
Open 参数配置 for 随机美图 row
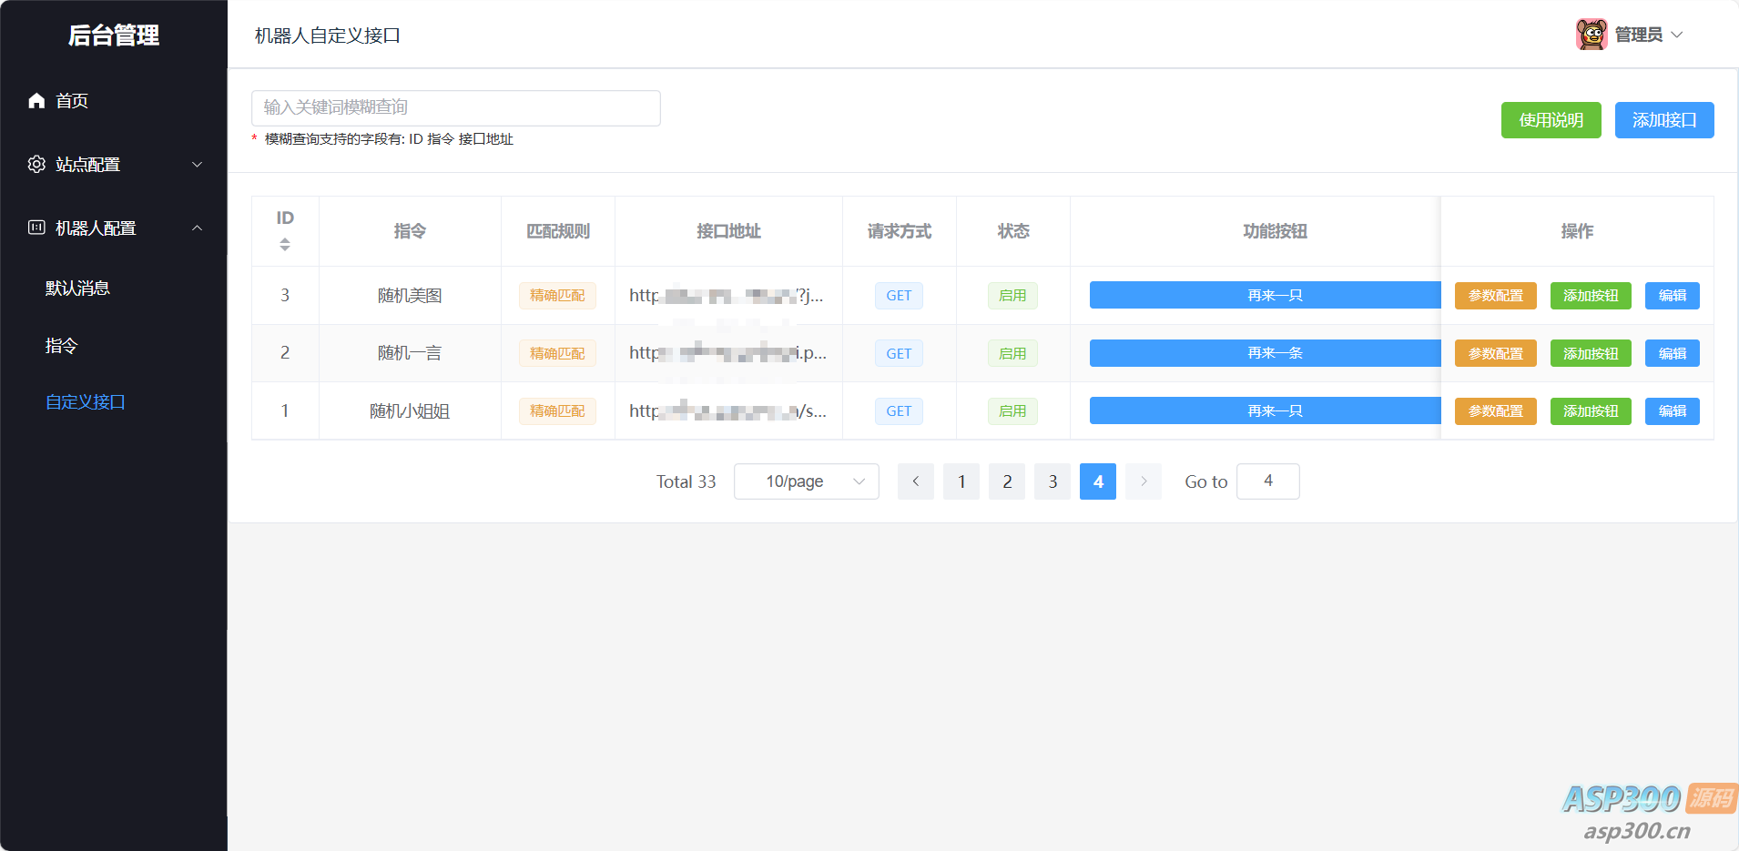(x=1495, y=296)
